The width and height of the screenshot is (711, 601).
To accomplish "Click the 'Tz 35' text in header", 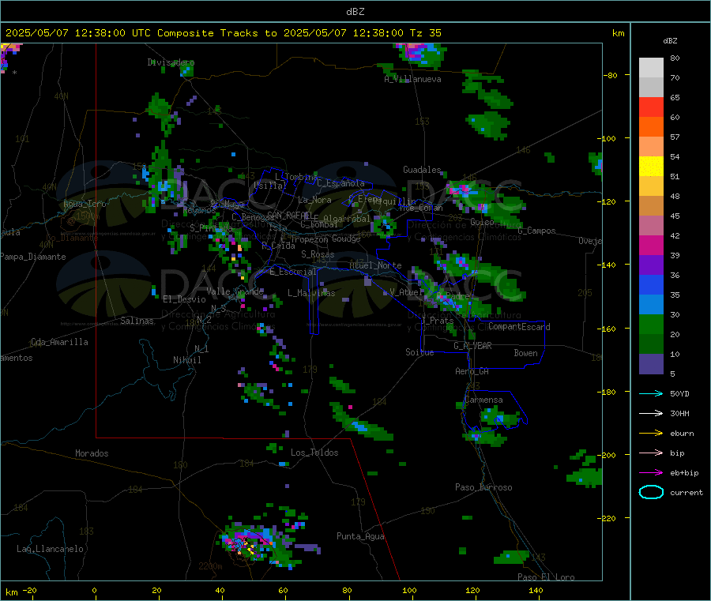I will tap(425, 33).
